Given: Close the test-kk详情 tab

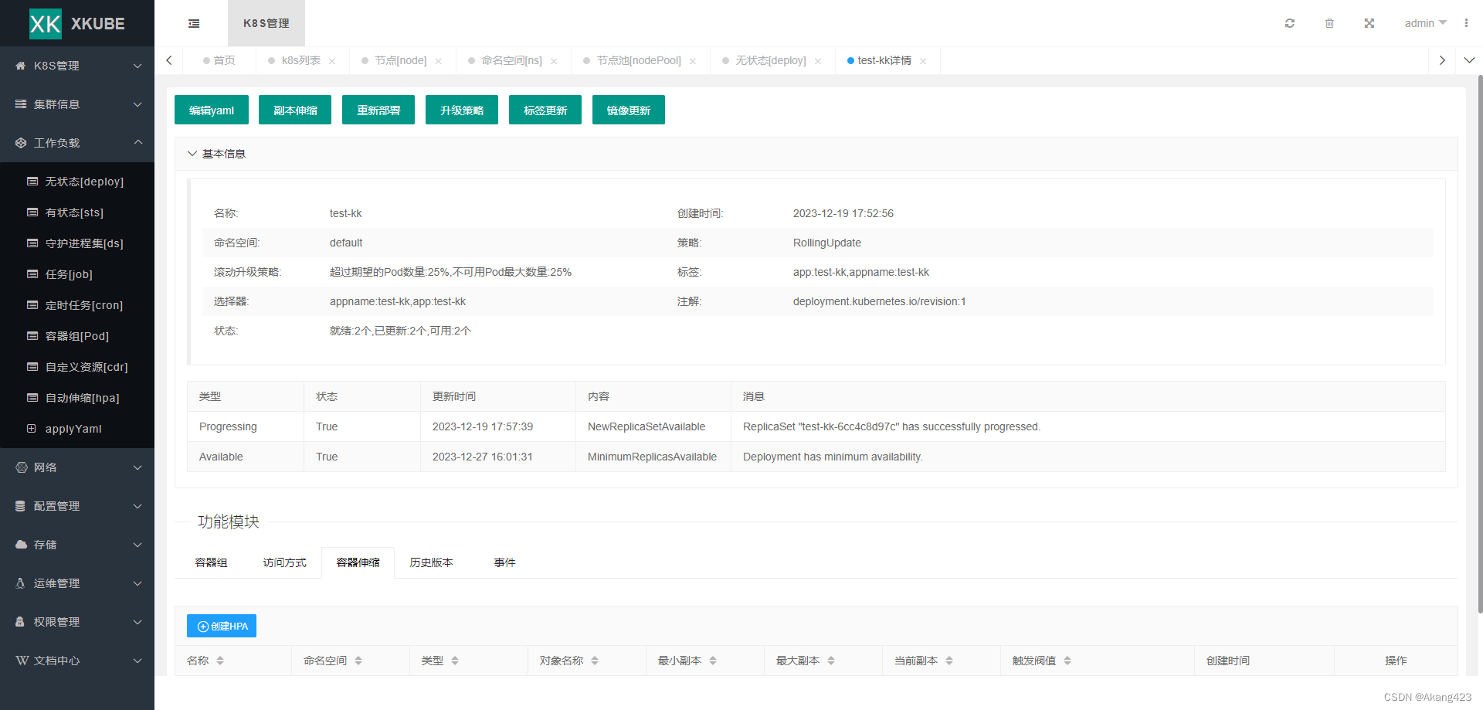Looking at the screenshot, I should [923, 61].
